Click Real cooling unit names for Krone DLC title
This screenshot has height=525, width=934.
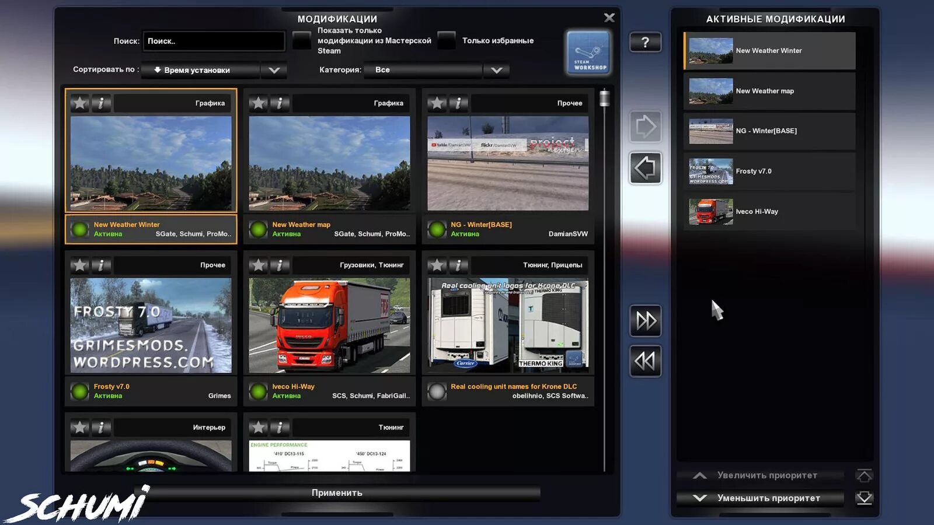[514, 386]
